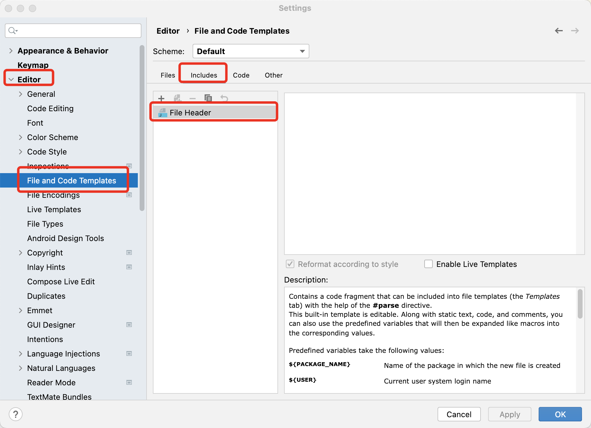Viewport: 591px width, 428px height.
Task: Click project-level settings icon next to Copyright
Action: [129, 252]
